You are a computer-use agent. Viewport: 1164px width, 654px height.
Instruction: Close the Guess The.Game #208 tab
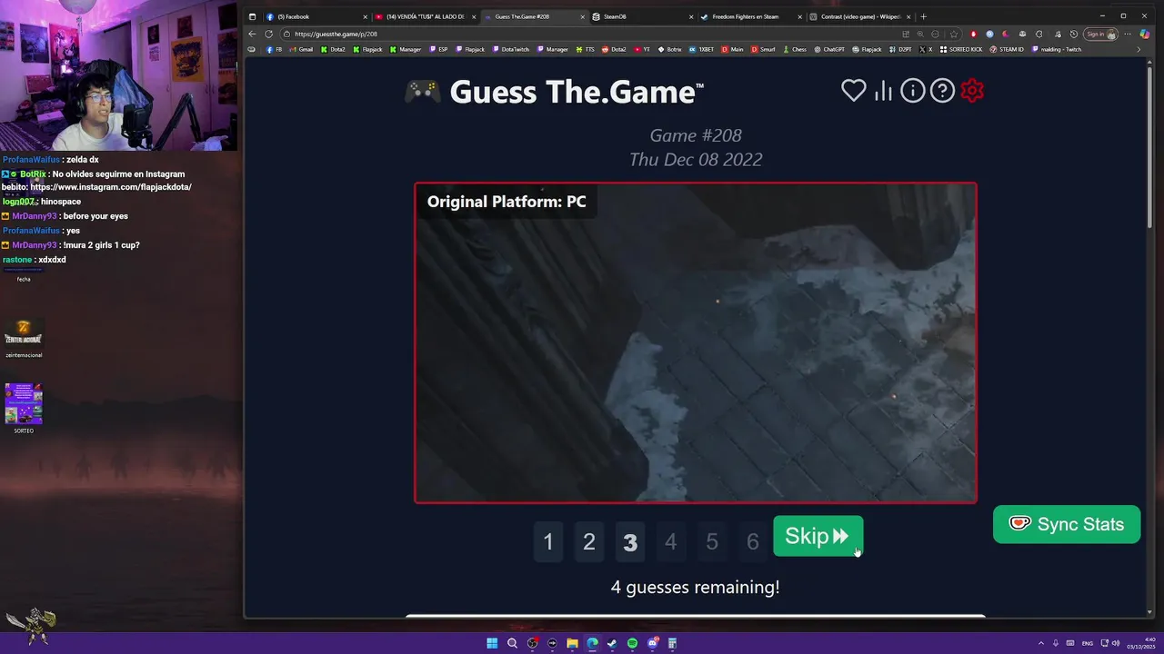point(582,16)
